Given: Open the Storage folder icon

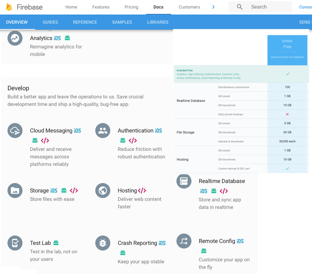Looking at the screenshot, I should [x=15, y=191].
